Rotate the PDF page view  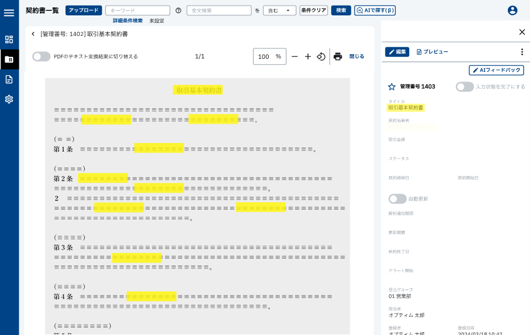321,56
